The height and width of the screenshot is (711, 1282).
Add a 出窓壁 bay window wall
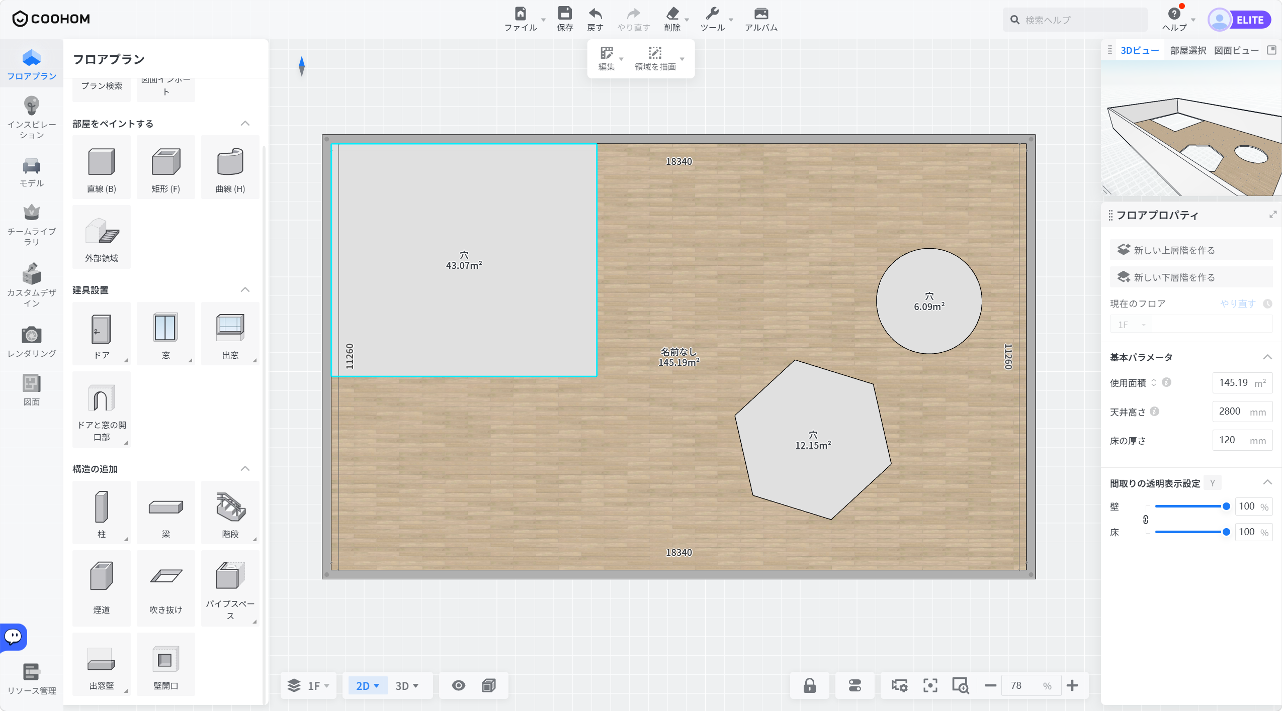point(102,664)
